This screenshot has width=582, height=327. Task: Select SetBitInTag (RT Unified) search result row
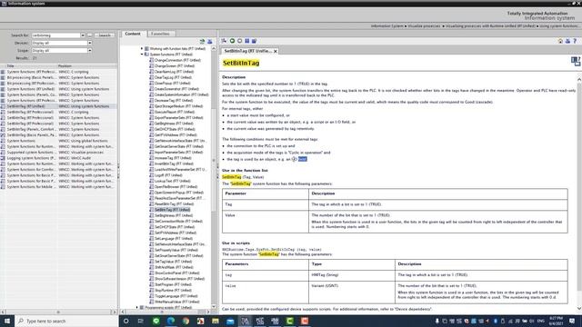(x=58, y=106)
